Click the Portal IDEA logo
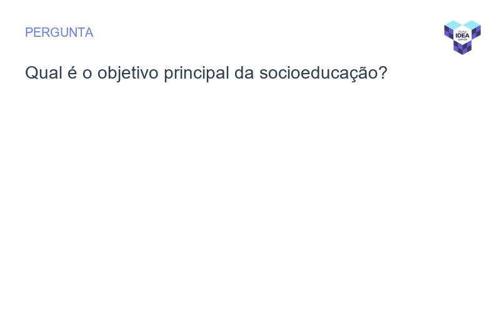 click(462, 37)
